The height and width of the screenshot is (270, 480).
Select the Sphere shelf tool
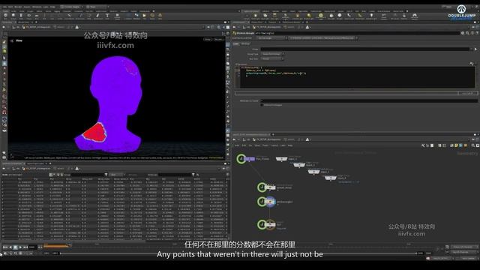[x=13, y=16]
